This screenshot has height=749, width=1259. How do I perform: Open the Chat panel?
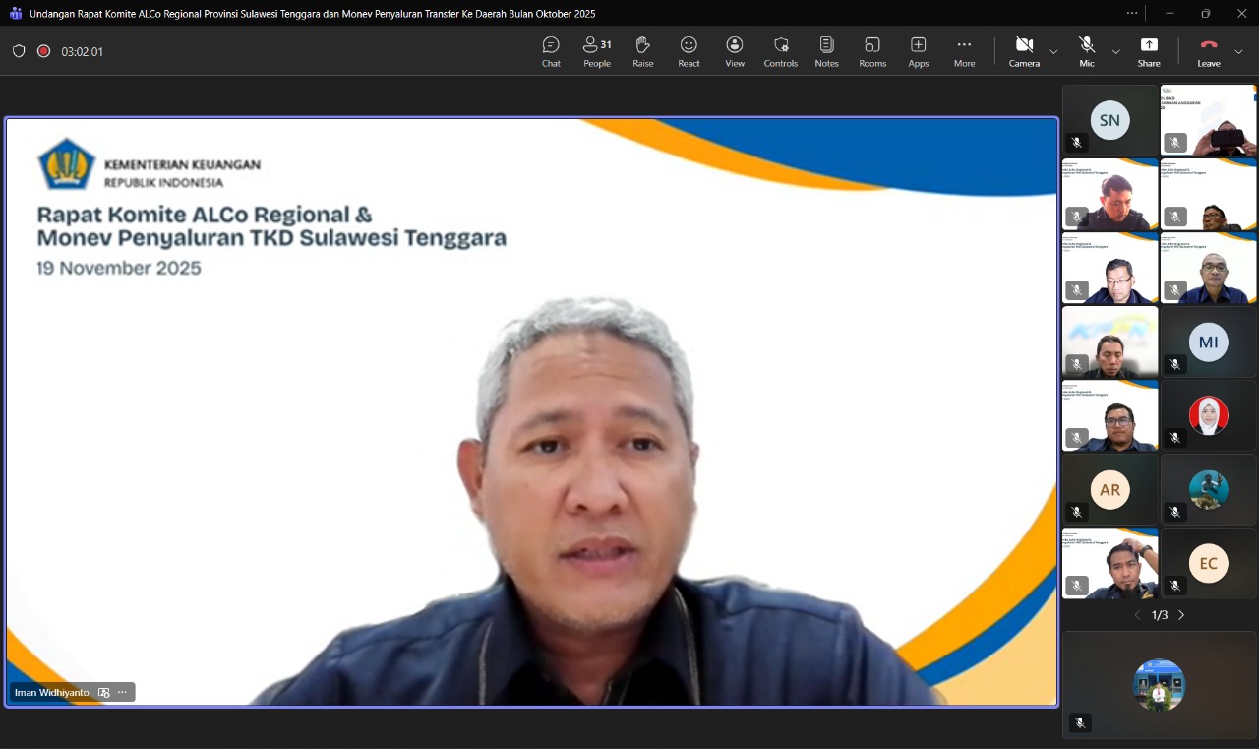click(x=551, y=51)
